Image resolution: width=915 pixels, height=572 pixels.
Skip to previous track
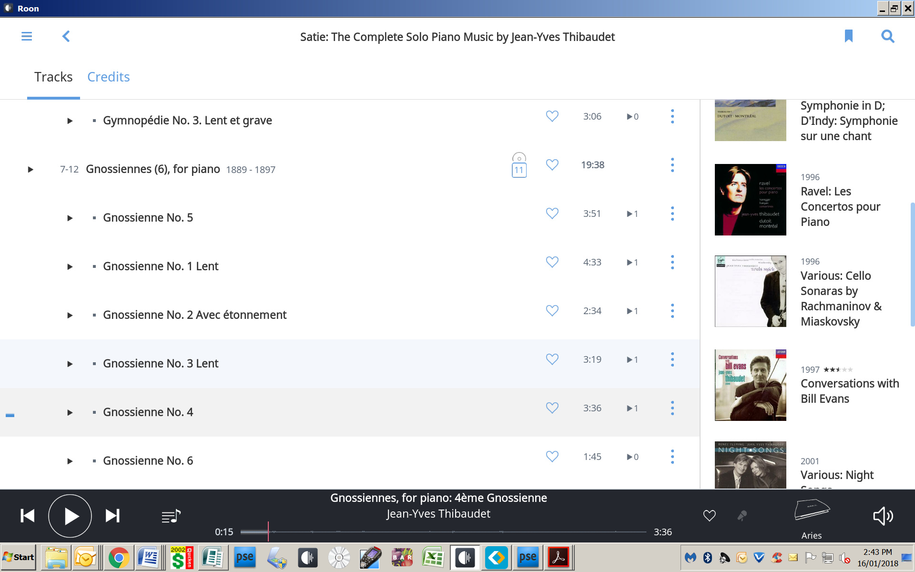28,516
